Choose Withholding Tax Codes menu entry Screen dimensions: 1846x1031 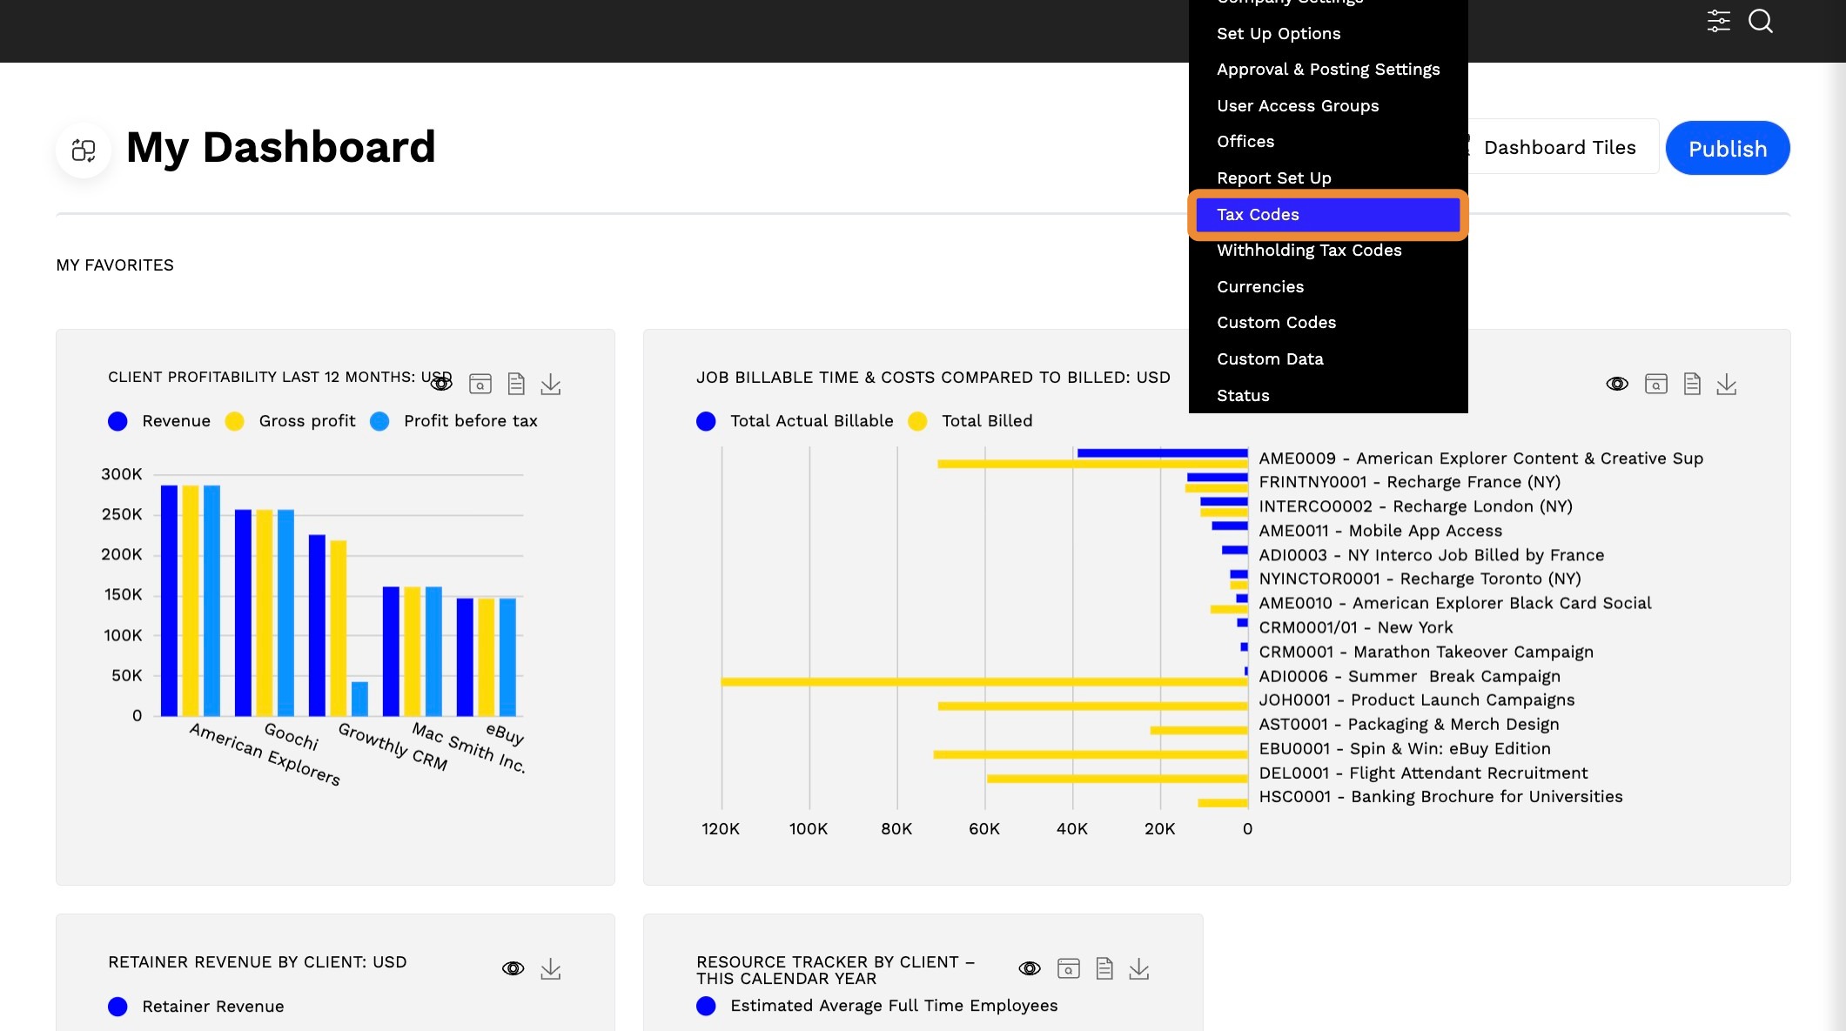1309,251
